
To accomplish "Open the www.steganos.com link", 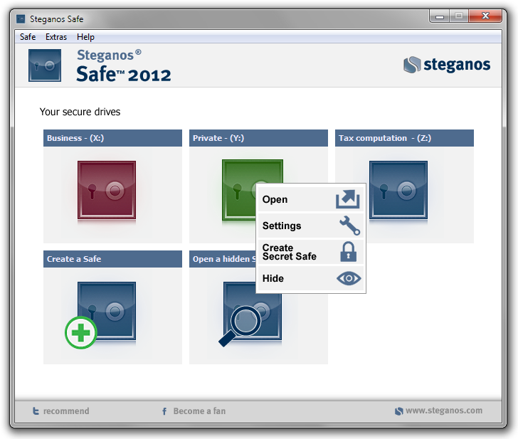I will (x=444, y=411).
